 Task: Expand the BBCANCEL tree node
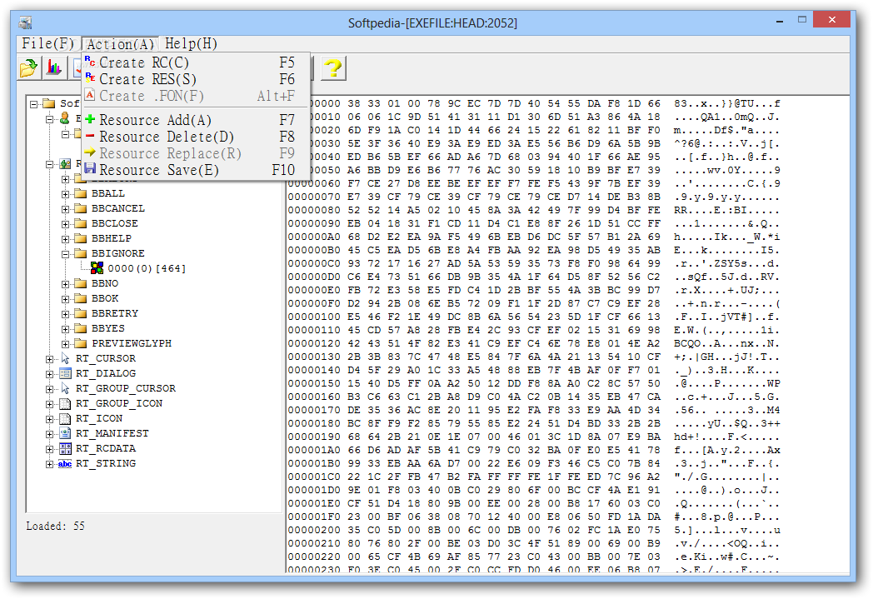[65, 209]
